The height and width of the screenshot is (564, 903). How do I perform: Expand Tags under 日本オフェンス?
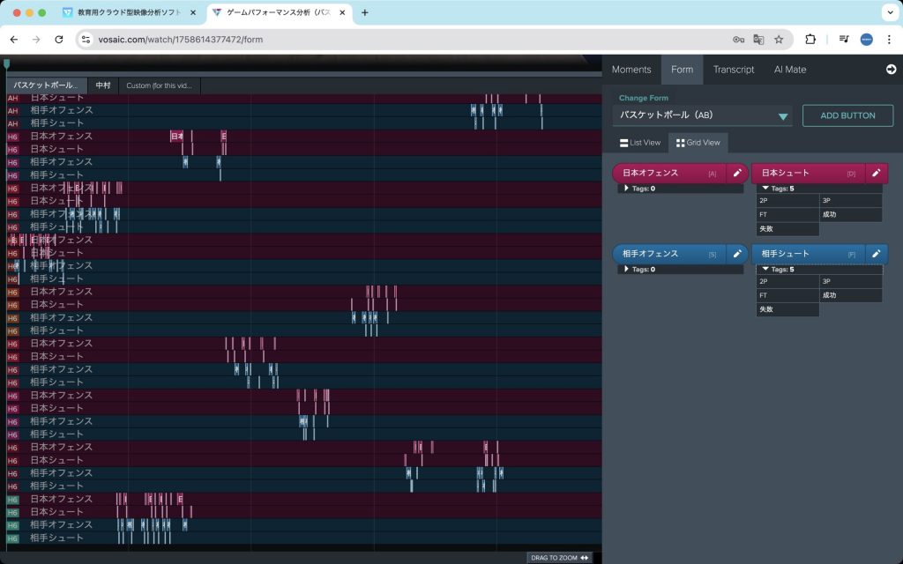[626, 189]
